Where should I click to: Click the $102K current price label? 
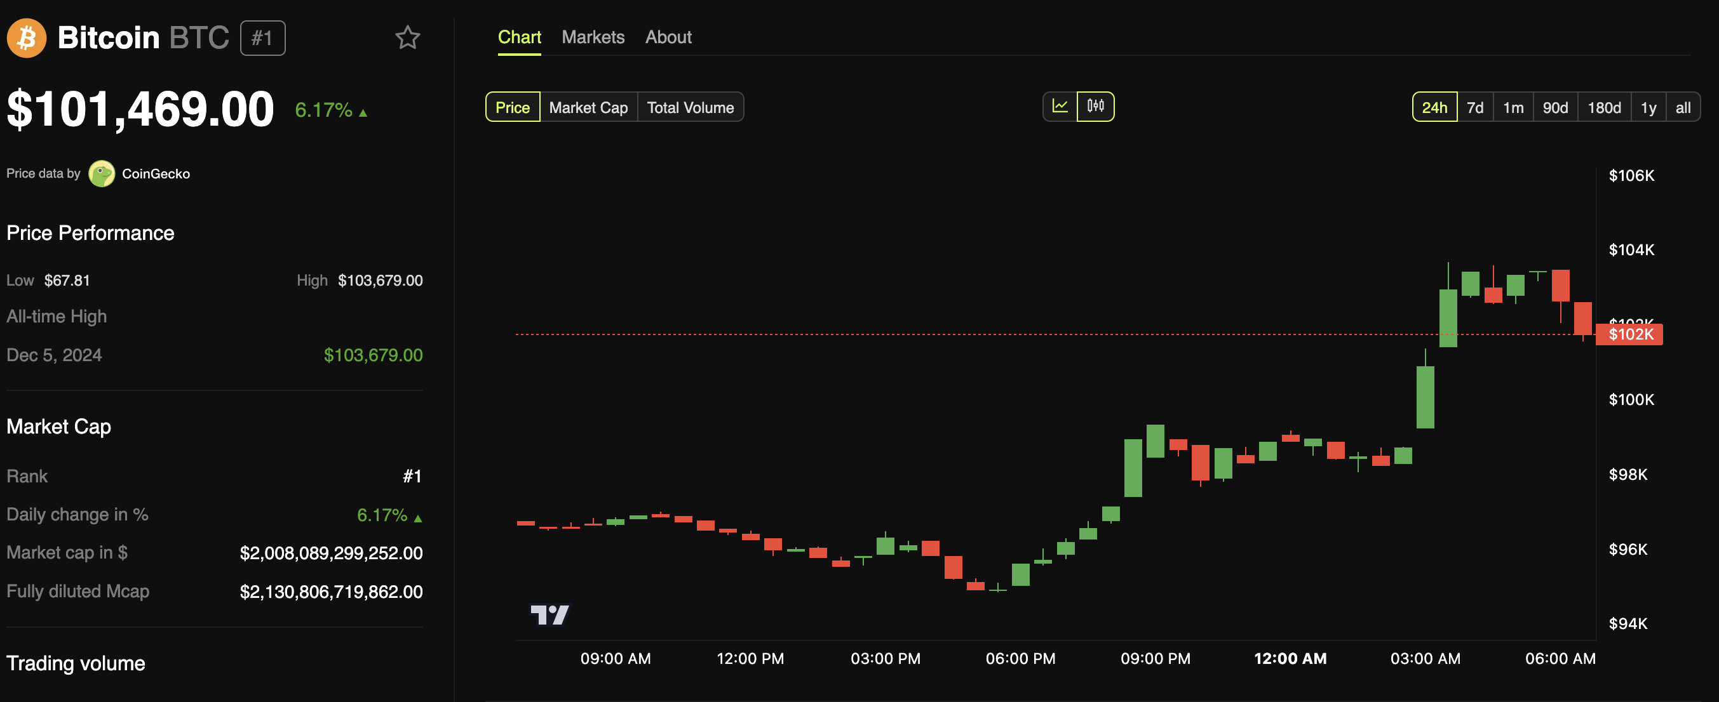tap(1629, 334)
